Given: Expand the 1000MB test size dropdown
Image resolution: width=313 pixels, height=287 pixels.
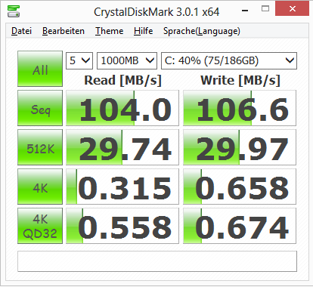Looking at the screenshot, I should (x=127, y=60).
